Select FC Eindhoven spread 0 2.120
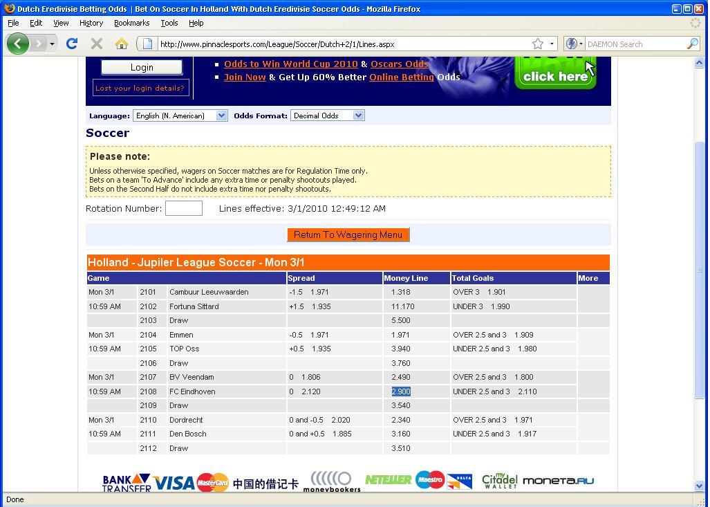The width and height of the screenshot is (710, 507). [305, 391]
